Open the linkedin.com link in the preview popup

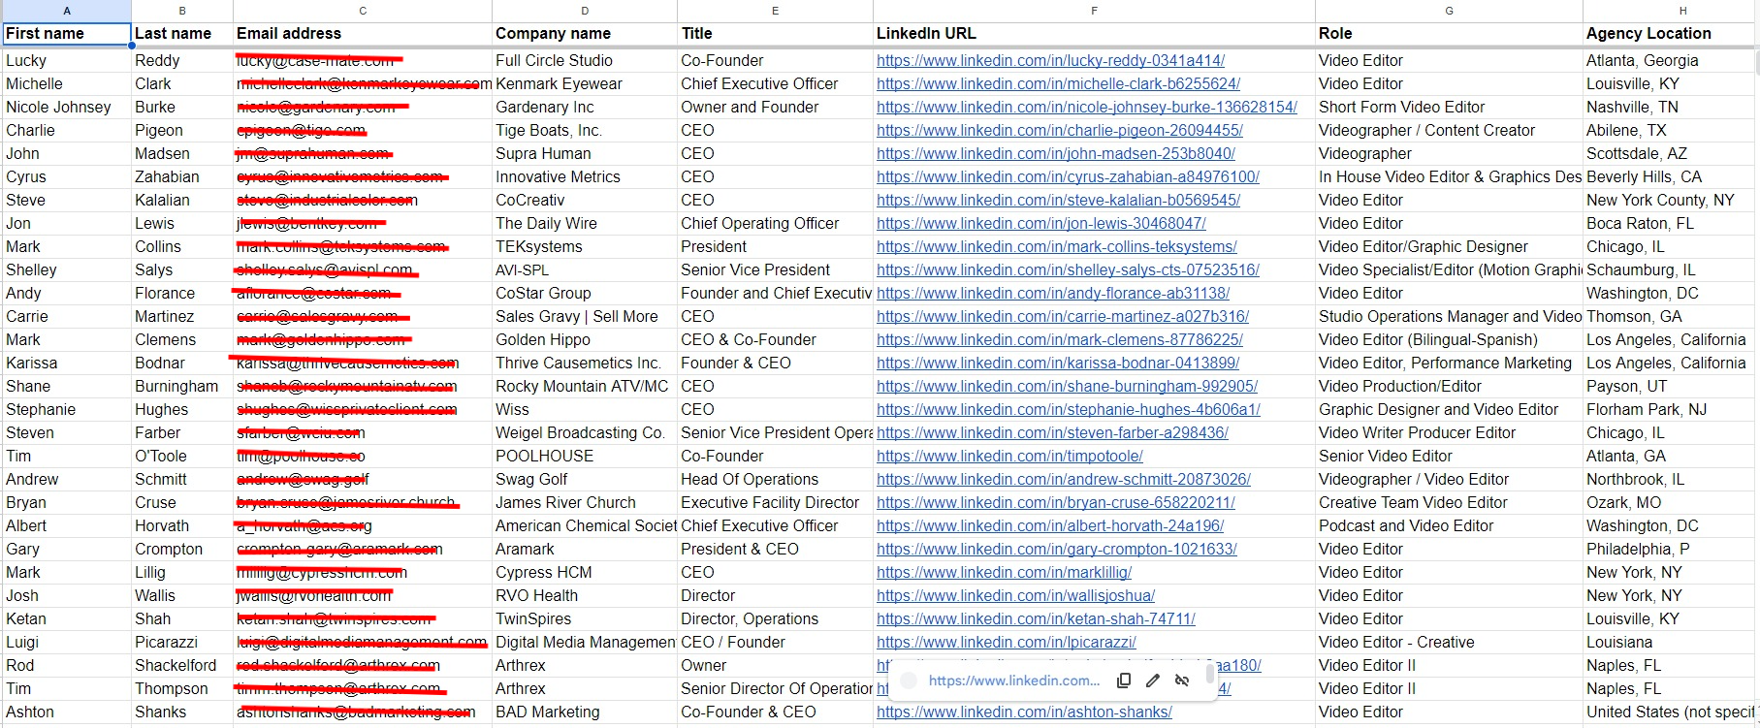point(1014,681)
